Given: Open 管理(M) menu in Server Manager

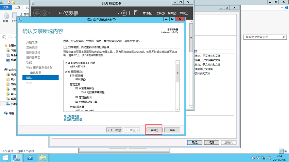Looking at the screenshot, I should click(148, 13).
